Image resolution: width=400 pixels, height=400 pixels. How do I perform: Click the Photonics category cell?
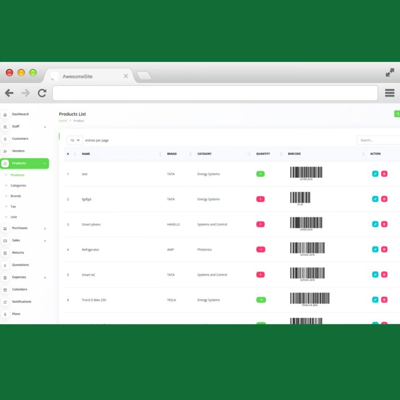204,250
